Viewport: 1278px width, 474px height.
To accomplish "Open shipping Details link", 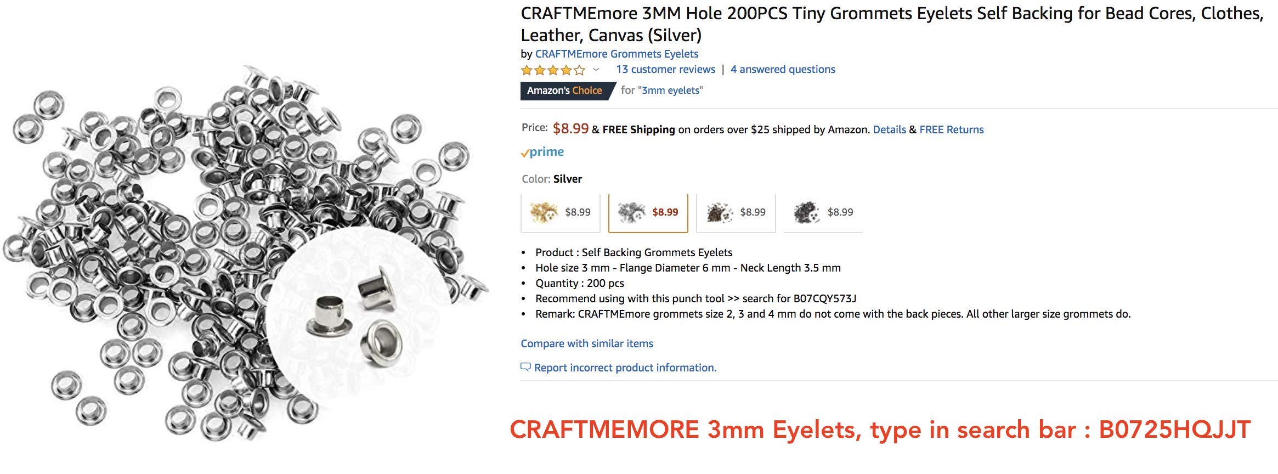I will 889,129.
